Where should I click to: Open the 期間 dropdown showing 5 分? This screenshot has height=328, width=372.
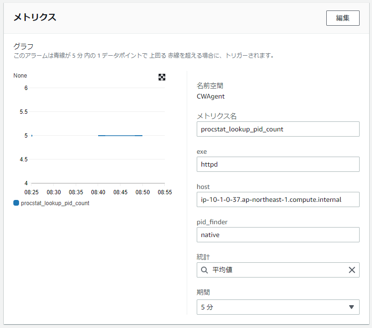pyautogui.click(x=278, y=307)
